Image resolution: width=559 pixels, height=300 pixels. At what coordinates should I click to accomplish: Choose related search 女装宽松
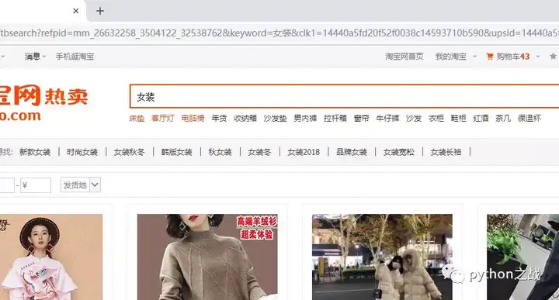[x=398, y=152]
